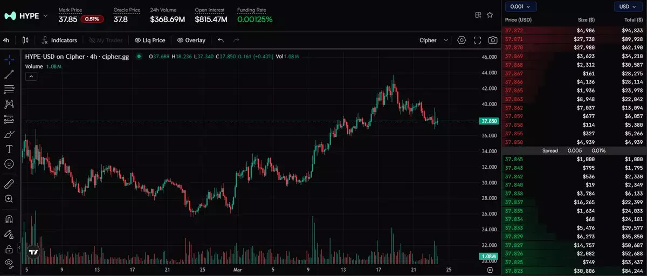
Task: Click the Oracle Price label
Action: 127,10
